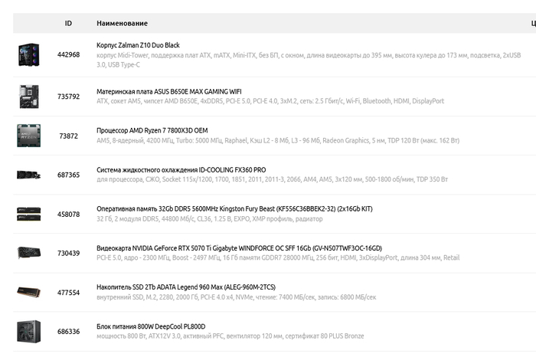536x354 pixels.
Task: Open the ASUS B650E motherboard image
Action: tap(29, 97)
